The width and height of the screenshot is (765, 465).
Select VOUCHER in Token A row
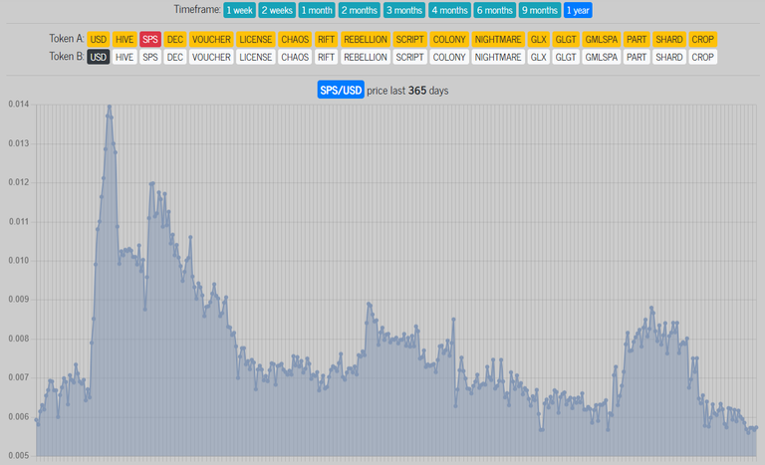pyautogui.click(x=211, y=39)
